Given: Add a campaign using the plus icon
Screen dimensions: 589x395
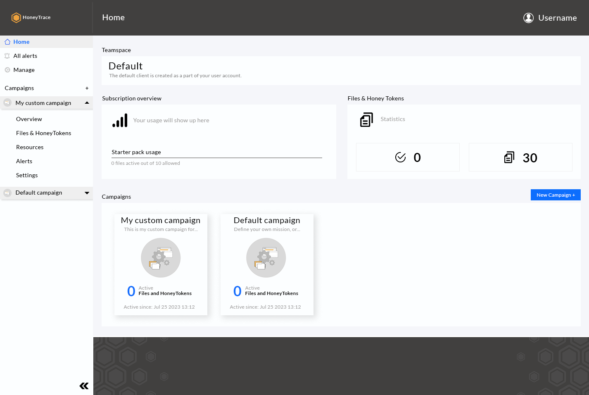Looking at the screenshot, I should [x=87, y=88].
